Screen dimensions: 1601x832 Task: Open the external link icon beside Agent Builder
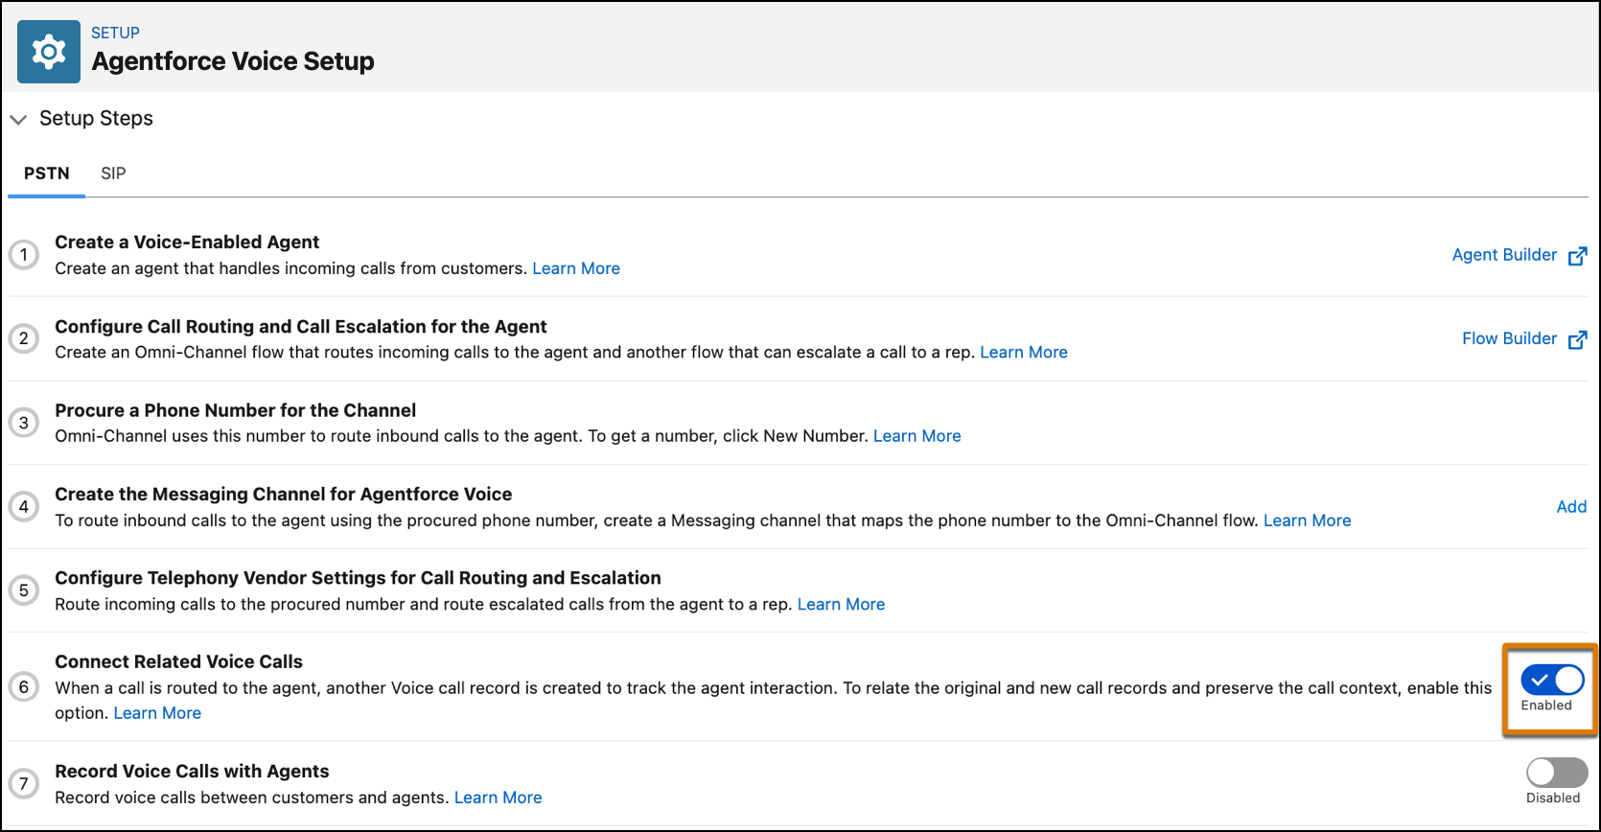pos(1577,256)
